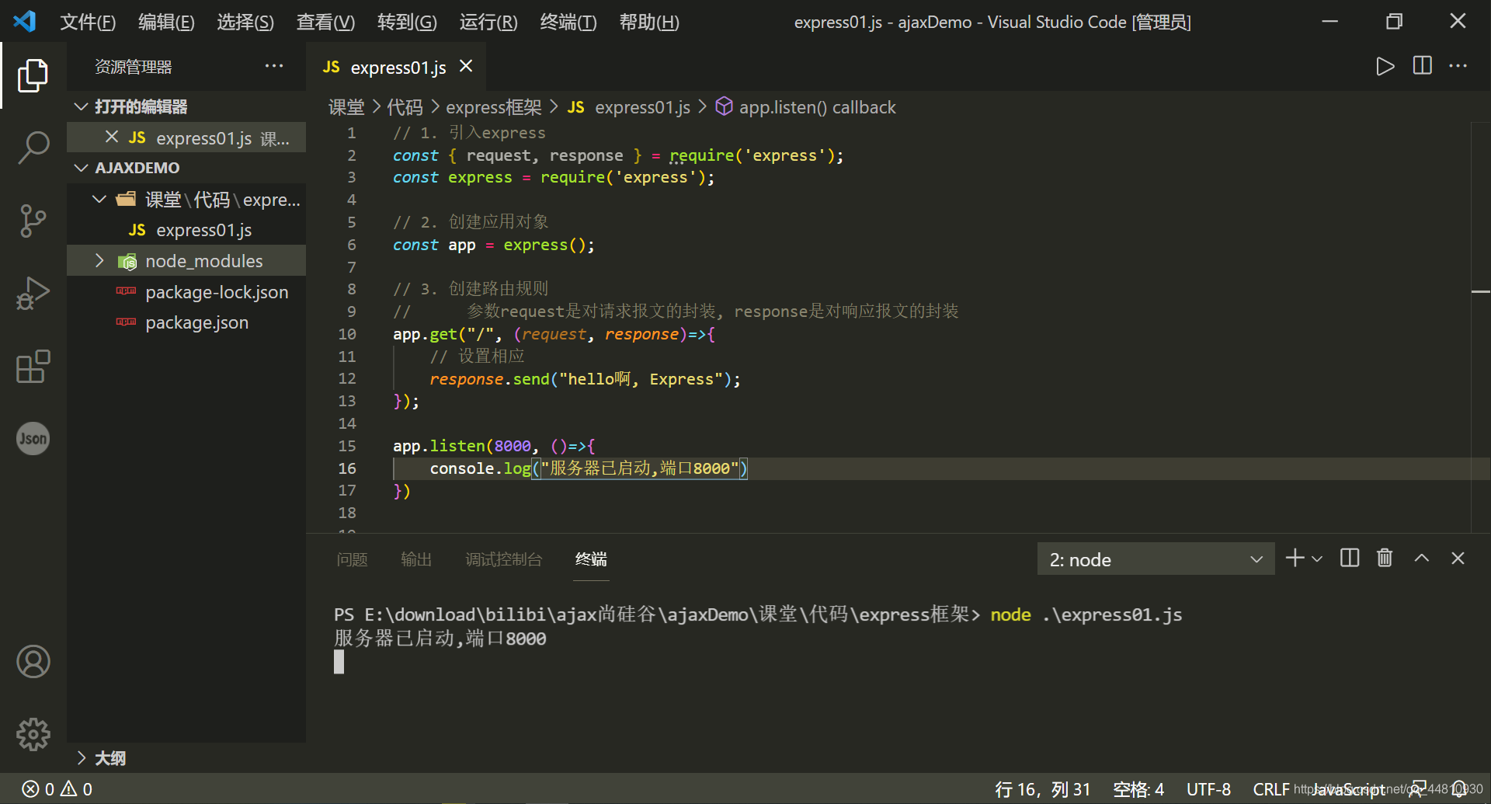Switch to the 问题 panel tab
This screenshot has width=1491, height=804.
[352, 559]
